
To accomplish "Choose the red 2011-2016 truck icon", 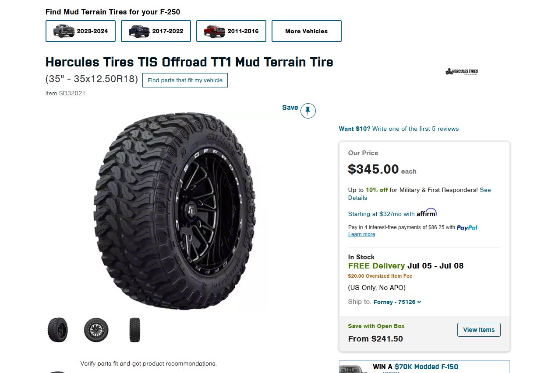I will pos(215,31).
